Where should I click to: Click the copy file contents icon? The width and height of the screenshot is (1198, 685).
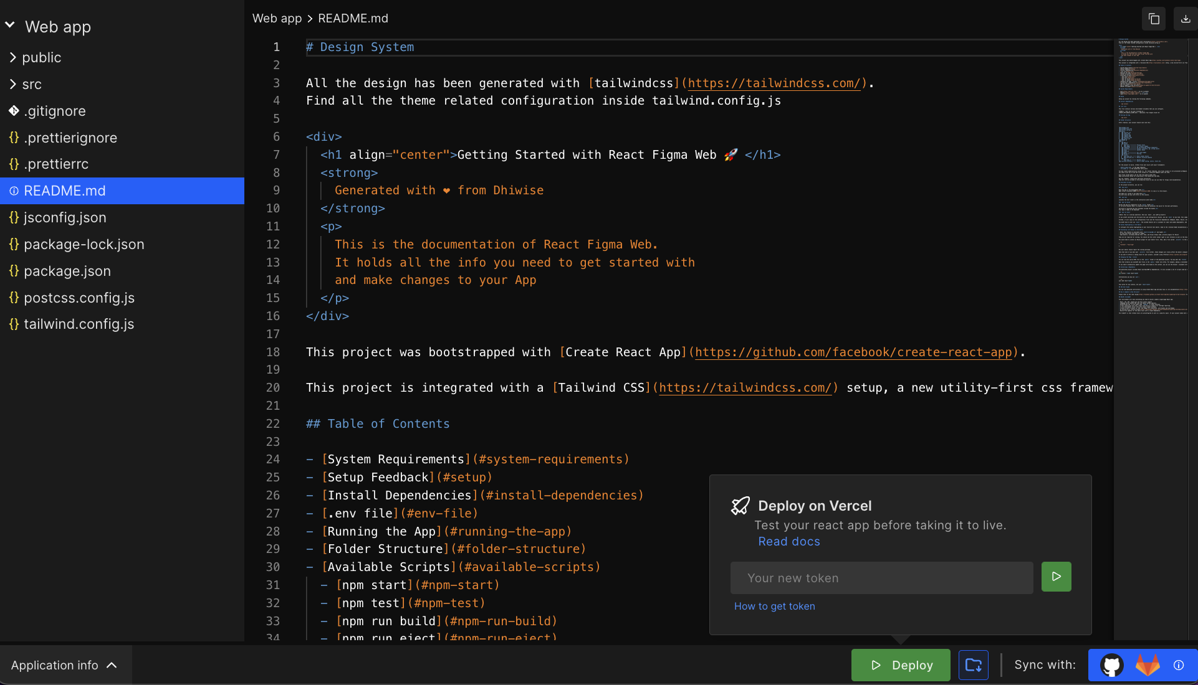pyautogui.click(x=1154, y=19)
